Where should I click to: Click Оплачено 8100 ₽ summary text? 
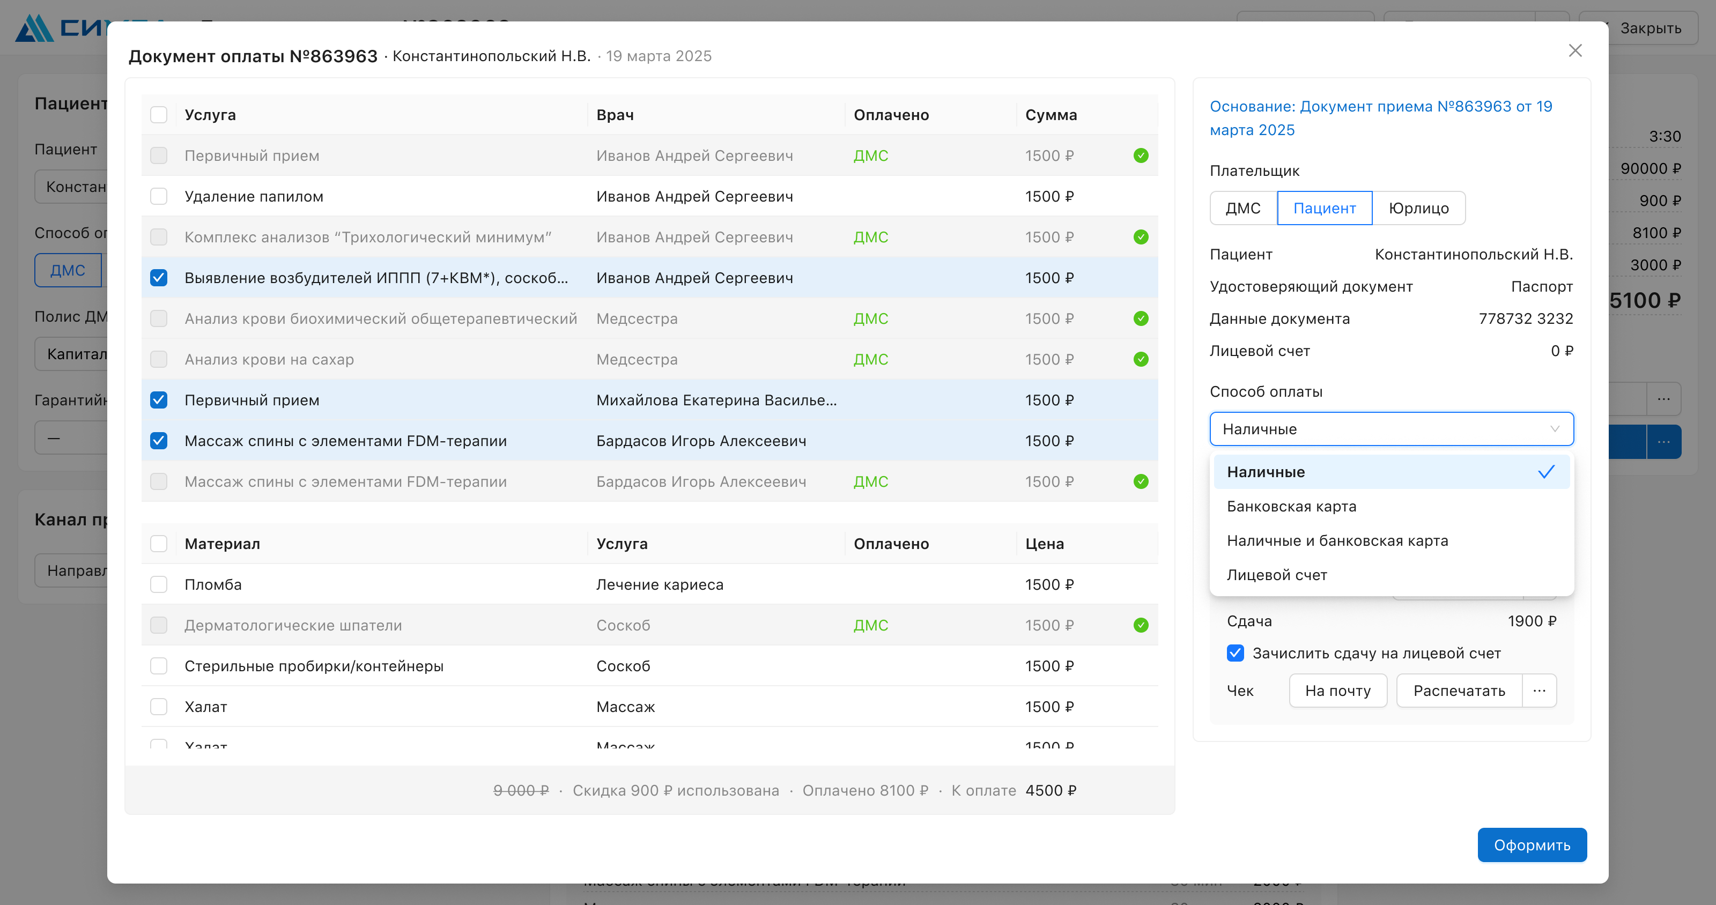coord(864,790)
